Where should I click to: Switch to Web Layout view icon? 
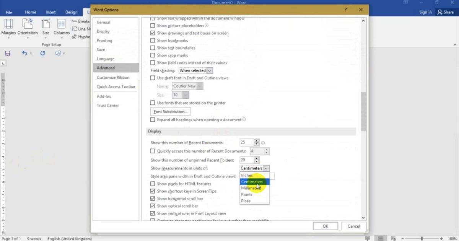click(x=394, y=238)
